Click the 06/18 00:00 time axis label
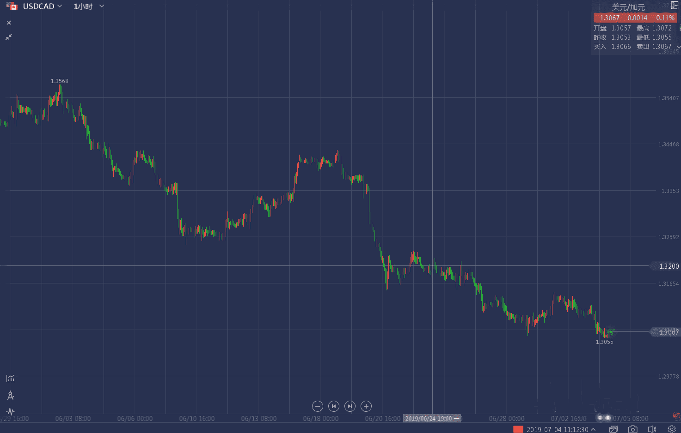 pos(321,419)
